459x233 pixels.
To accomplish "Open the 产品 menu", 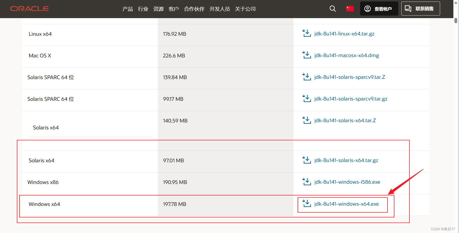I will pos(128,9).
